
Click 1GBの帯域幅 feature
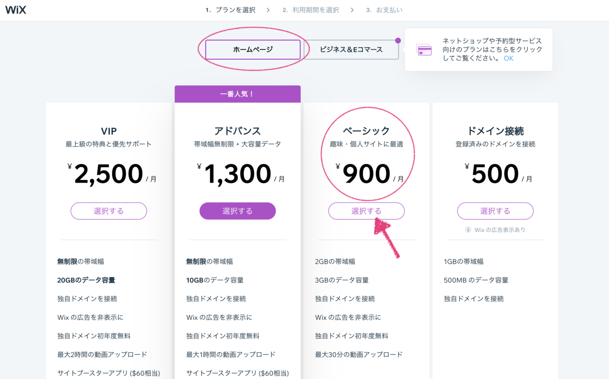click(x=464, y=262)
